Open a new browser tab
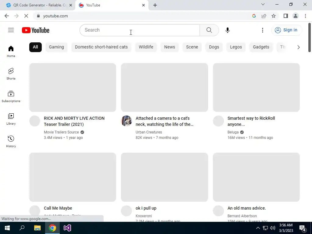 pos(155,5)
